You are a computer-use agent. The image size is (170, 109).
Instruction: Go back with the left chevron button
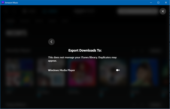pyautogui.click(x=51, y=42)
